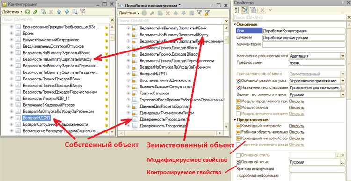Select БухучетНачисленийСотрудников in Конфигурация tree
This screenshot has width=351, height=181.
click(51, 40)
